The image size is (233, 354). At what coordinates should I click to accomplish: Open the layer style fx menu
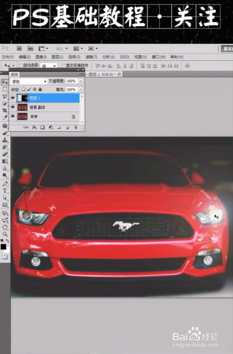click(34, 128)
